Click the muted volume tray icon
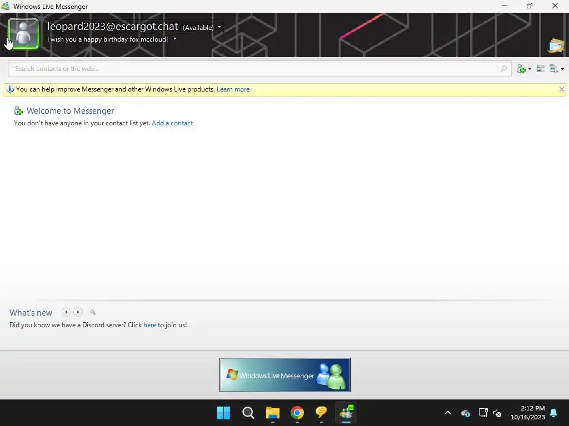This screenshot has height=426, width=569. pyautogui.click(x=497, y=413)
